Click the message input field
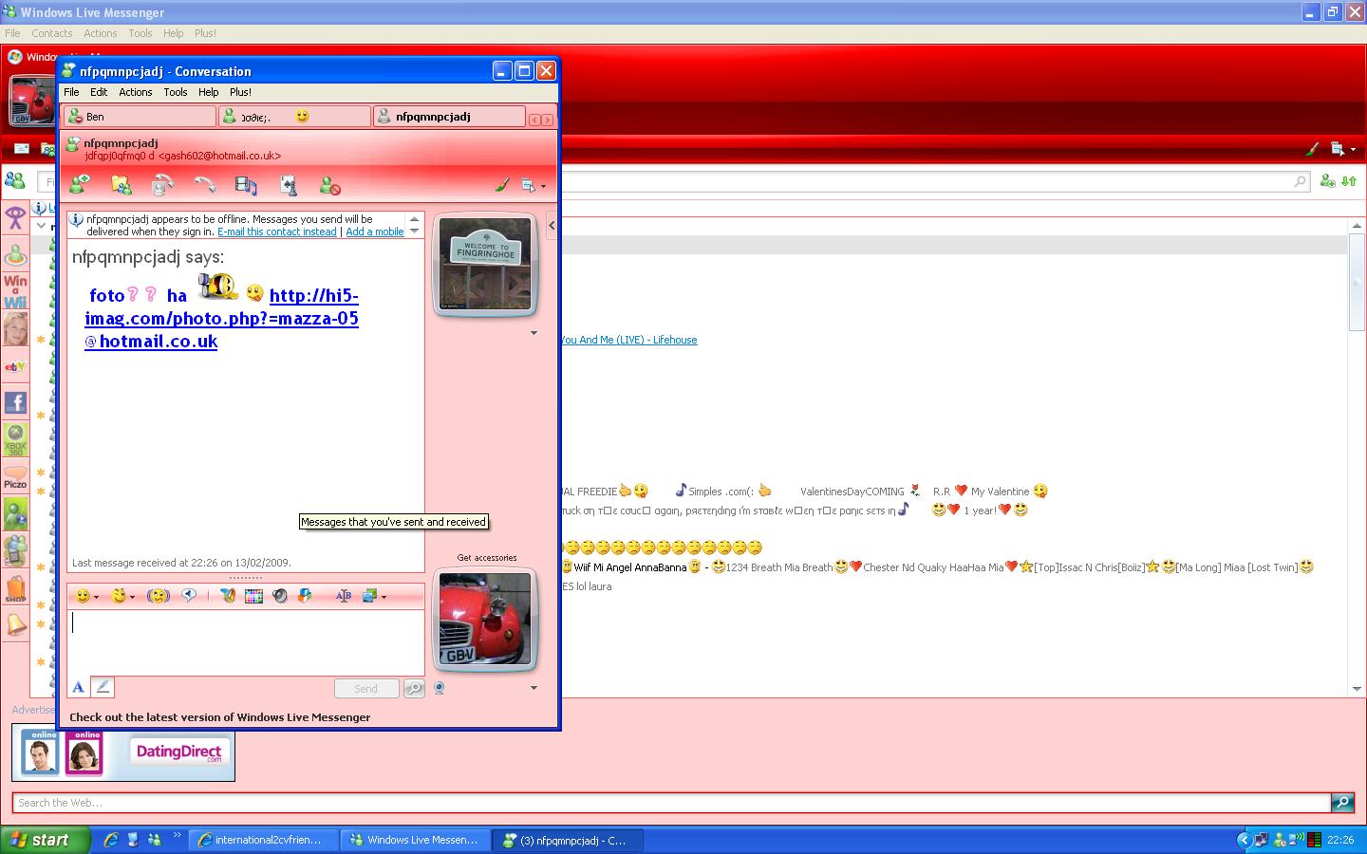This screenshot has height=854, width=1367. pos(245,642)
